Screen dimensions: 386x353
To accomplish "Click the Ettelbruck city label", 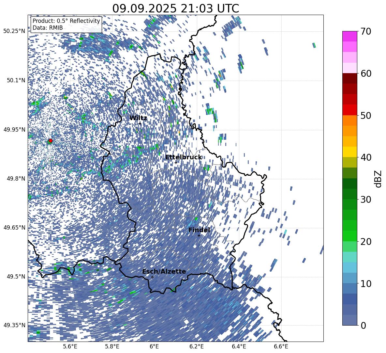I will [x=184, y=157].
